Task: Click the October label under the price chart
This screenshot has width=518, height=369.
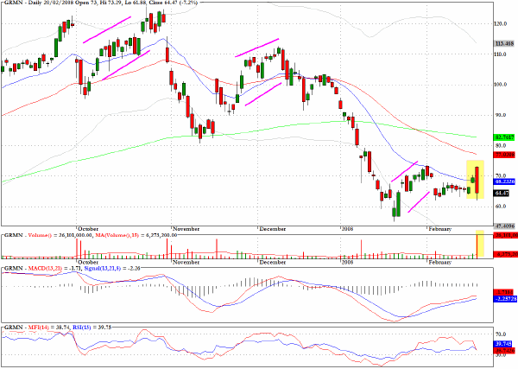Action: point(88,229)
